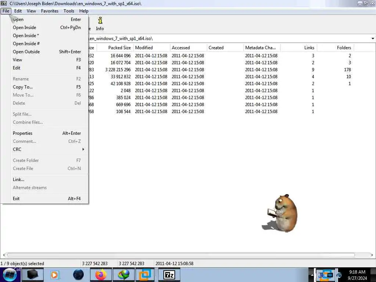
Task: Click the clock showing 9:18 AM
Action: (357, 275)
